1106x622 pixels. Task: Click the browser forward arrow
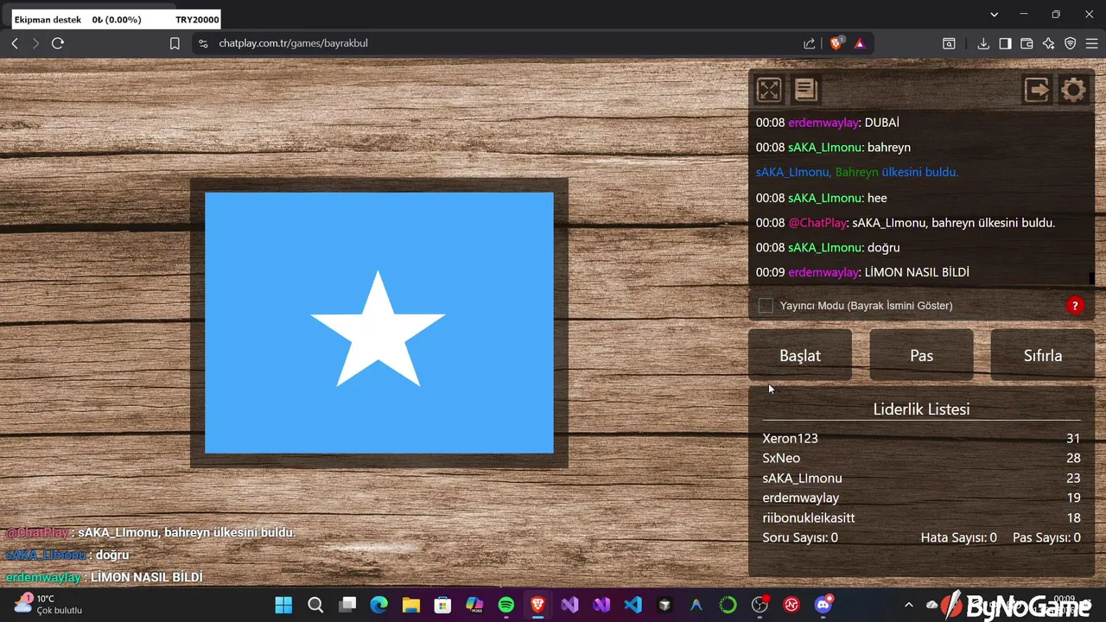coord(35,43)
